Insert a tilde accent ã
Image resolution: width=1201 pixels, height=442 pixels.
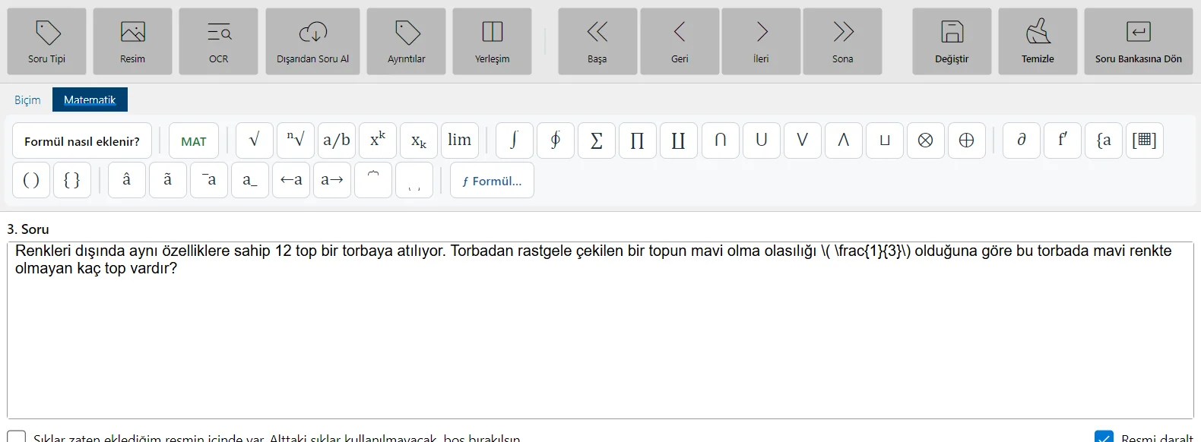coord(168,180)
